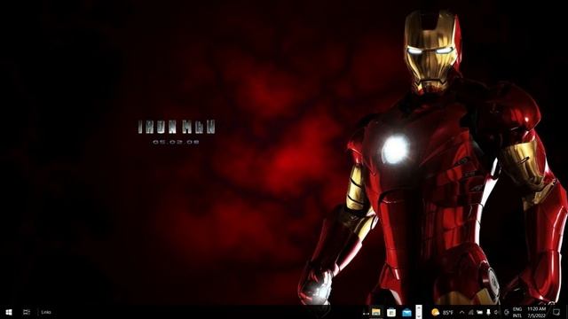Image resolution: width=568 pixels, height=319 pixels.
Task: Open File Explorer from the taskbar
Action: click(376, 312)
